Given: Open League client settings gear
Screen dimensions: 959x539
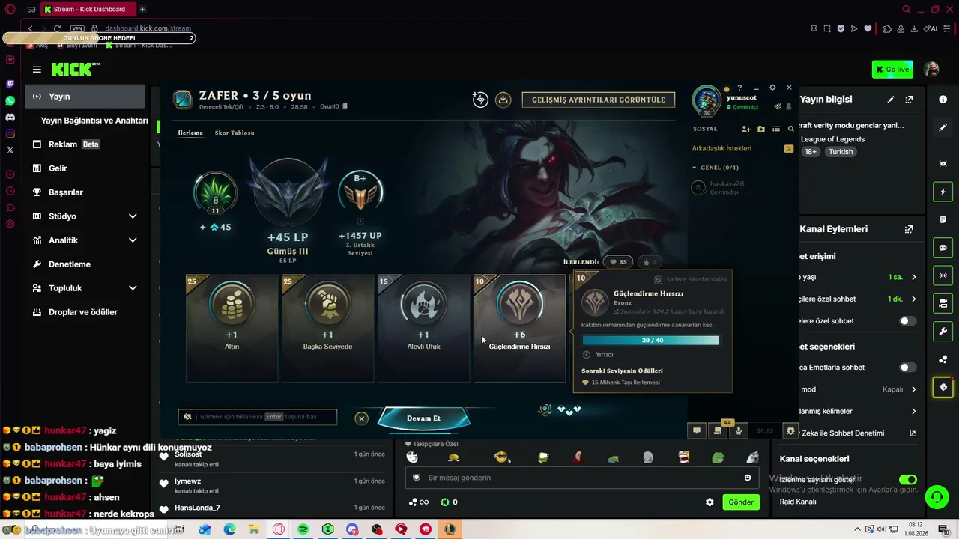Looking at the screenshot, I should [x=772, y=88].
